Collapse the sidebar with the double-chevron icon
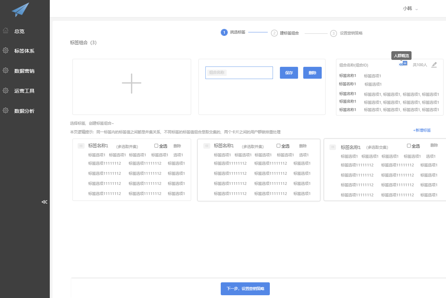446x298 pixels. click(44, 202)
